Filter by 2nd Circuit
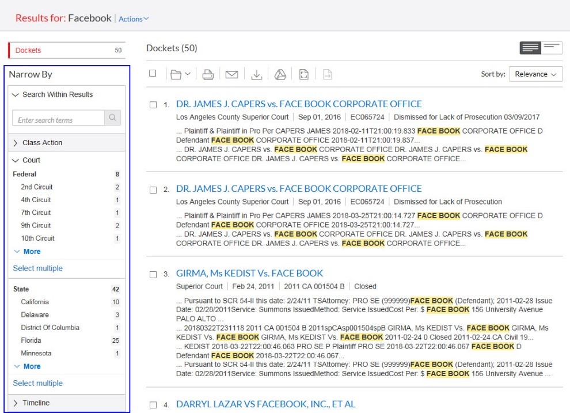 click(x=37, y=187)
